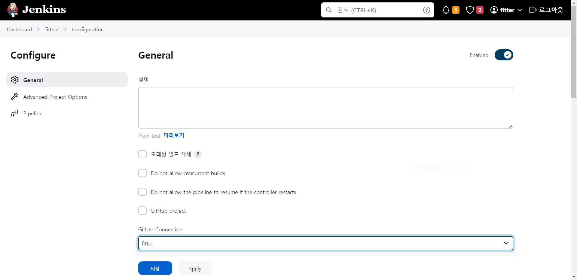577x280 pixels.
Task: Click Advanced Project Options wrench icon
Action: coord(15,96)
